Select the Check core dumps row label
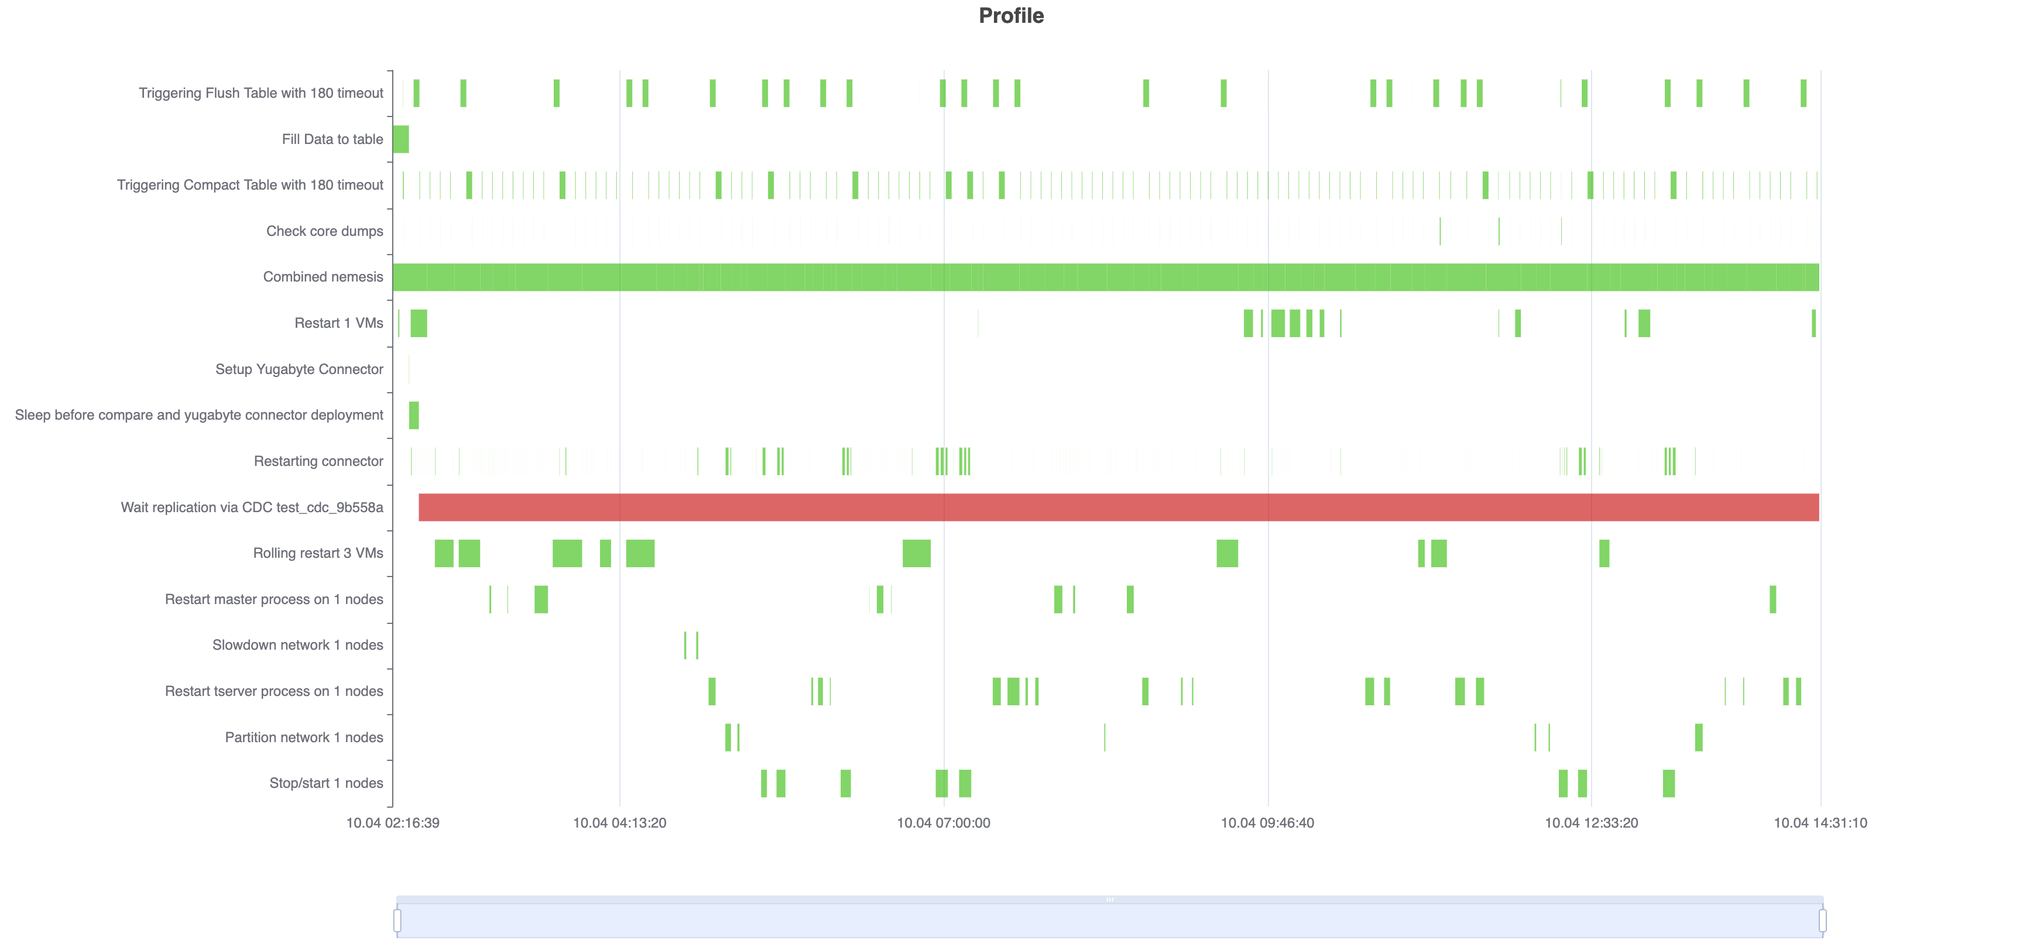Image resolution: width=2023 pixels, height=947 pixels. point(324,230)
